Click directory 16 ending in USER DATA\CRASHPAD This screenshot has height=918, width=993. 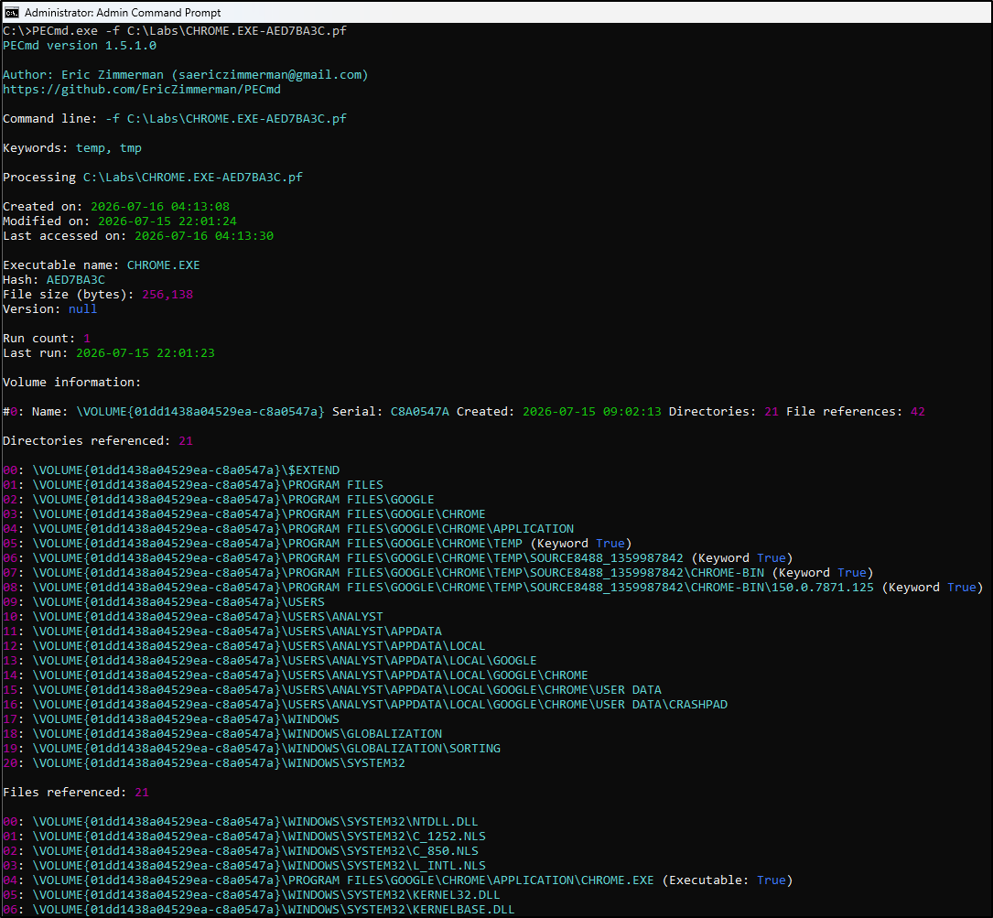[x=365, y=705]
